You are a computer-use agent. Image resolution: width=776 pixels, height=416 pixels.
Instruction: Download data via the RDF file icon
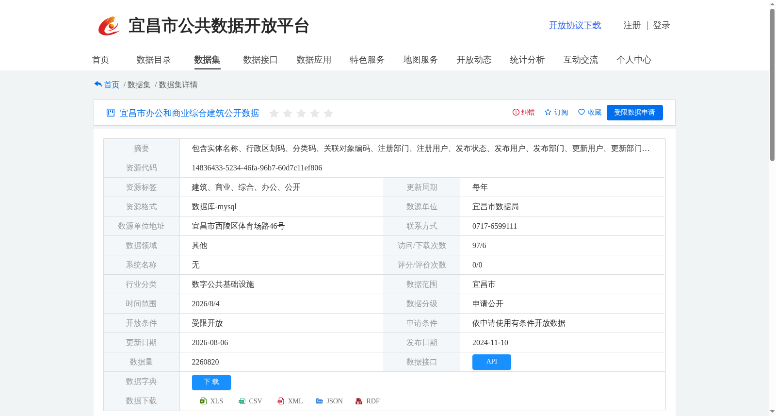(x=359, y=401)
